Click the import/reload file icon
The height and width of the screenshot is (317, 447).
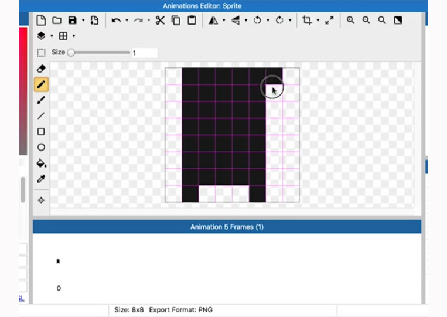coord(94,21)
